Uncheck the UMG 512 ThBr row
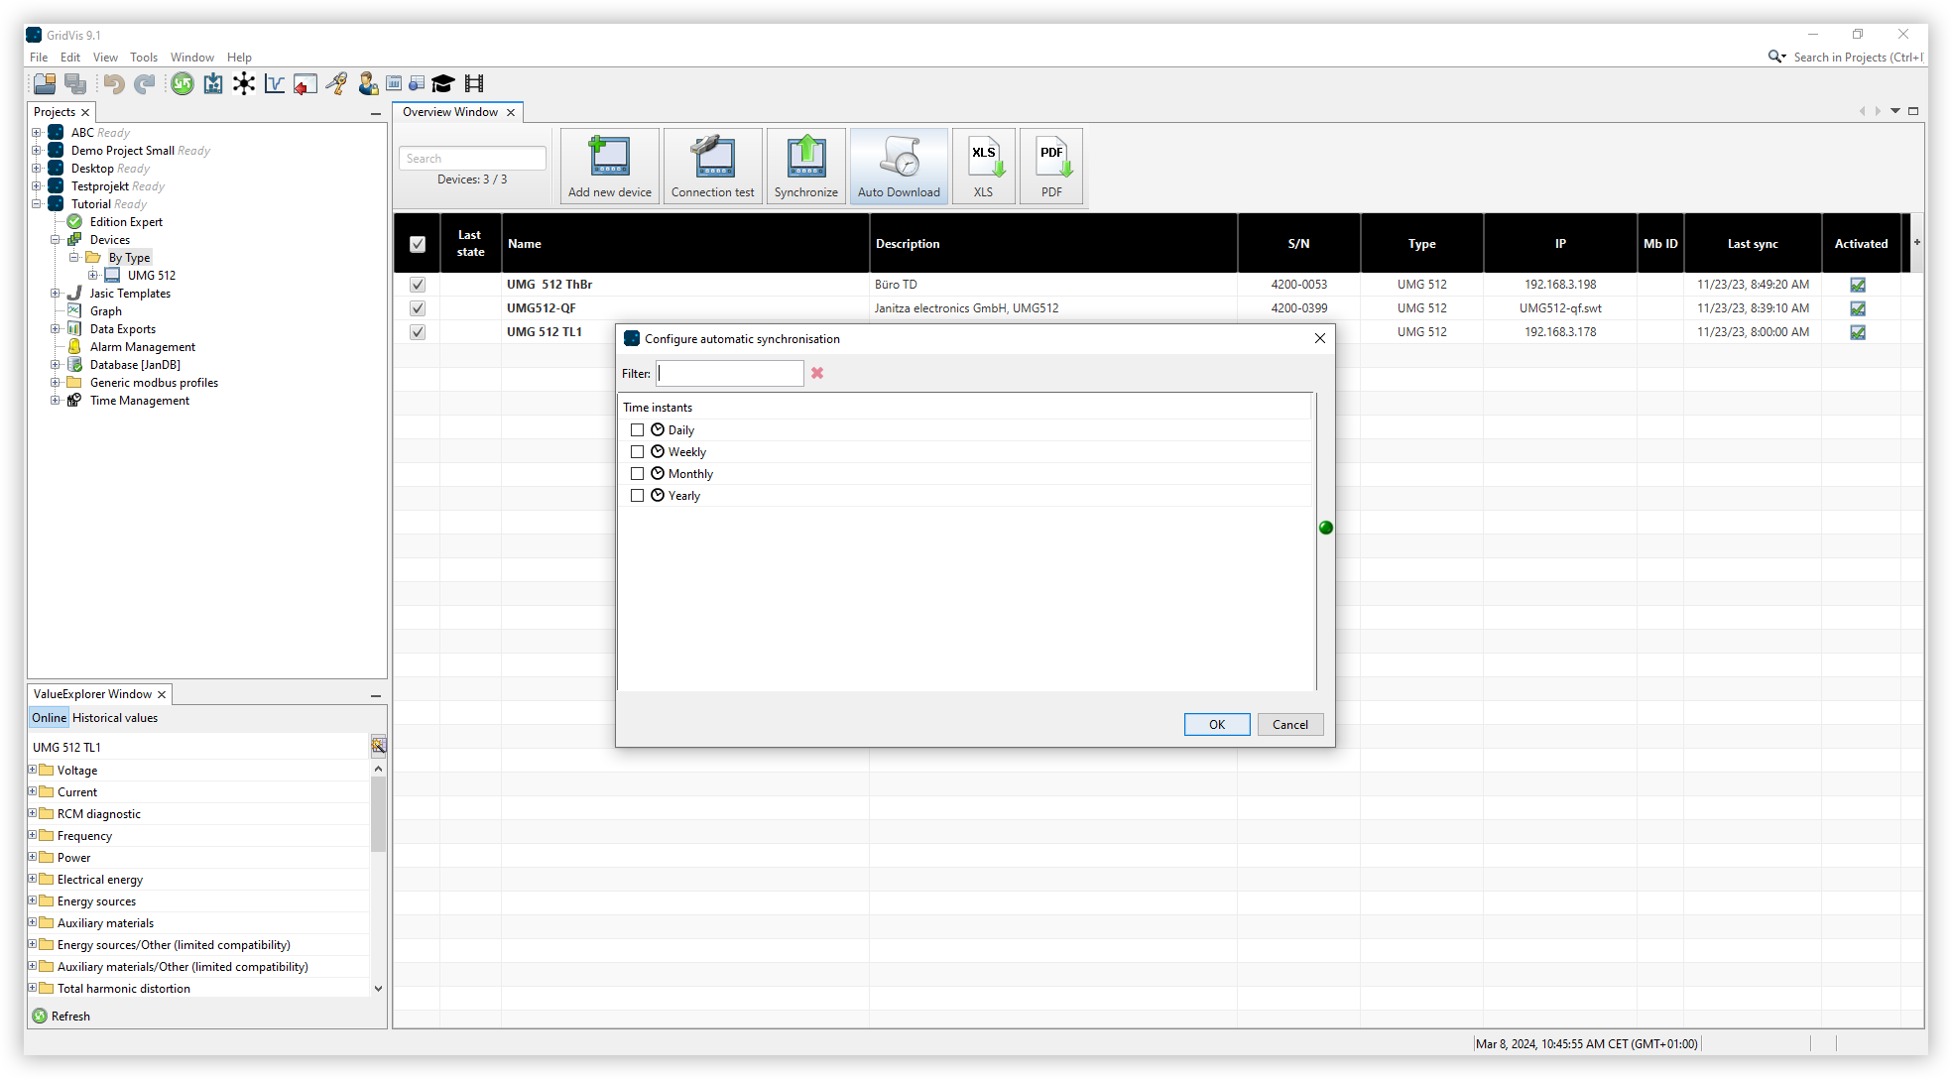1952x1079 pixels. (417, 285)
